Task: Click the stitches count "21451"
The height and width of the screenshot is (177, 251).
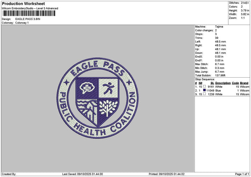Action: [x=245, y=3]
